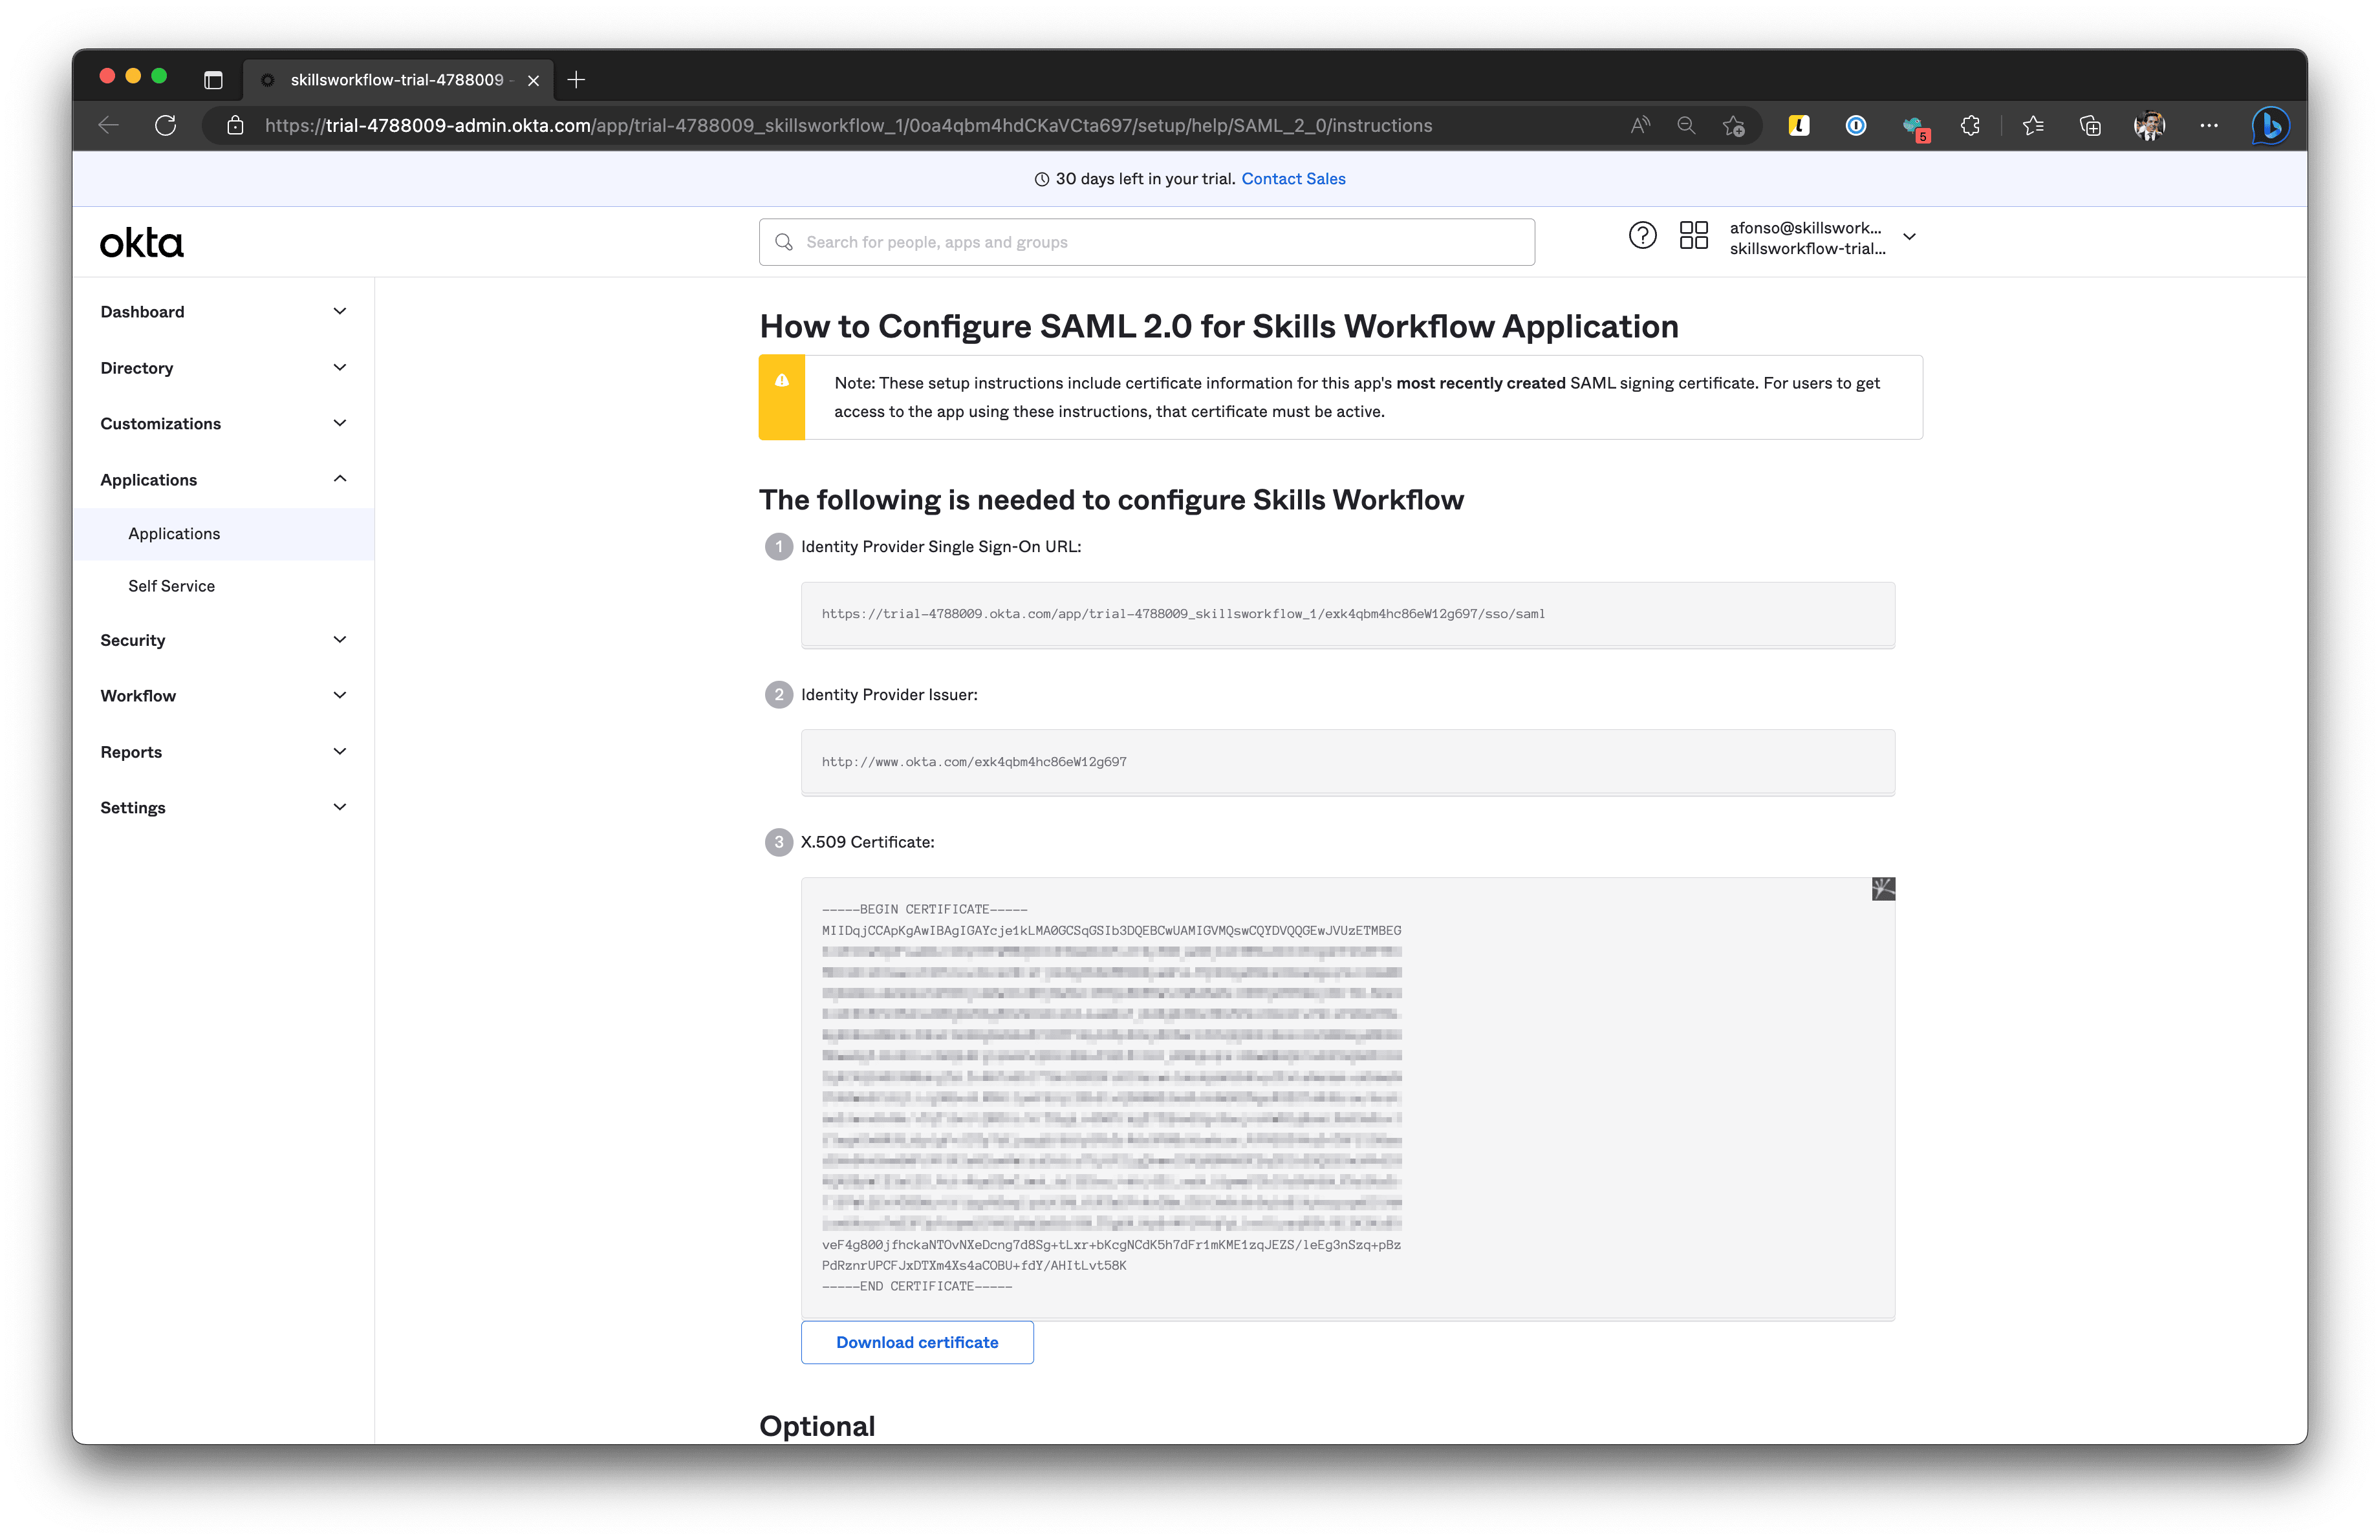Open the 1Password extension icon

[1856, 125]
